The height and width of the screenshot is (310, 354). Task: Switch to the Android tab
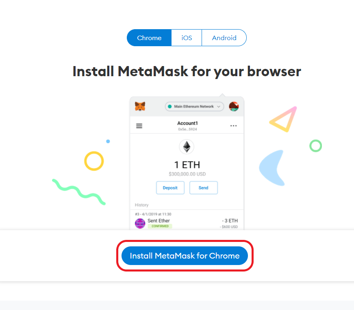pos(224,38)
